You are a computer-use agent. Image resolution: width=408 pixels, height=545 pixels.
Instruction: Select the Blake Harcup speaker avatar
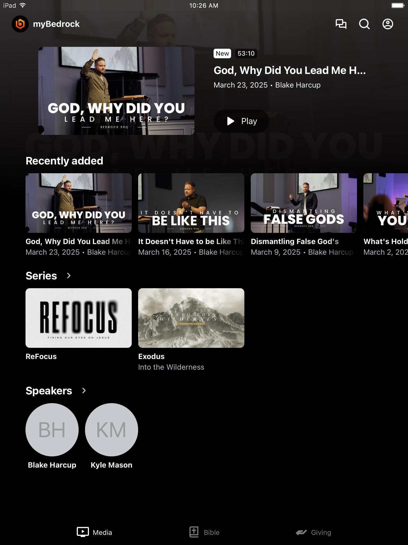click(52, 430)
